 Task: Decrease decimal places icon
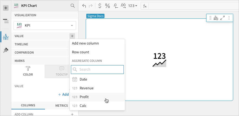(x=116, y=6)
